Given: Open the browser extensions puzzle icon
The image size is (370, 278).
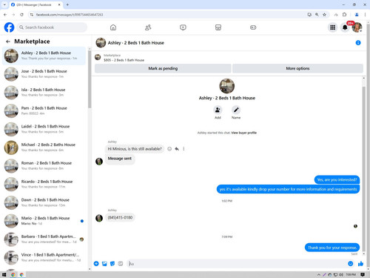Looking at the screenshot, I should coord(345,15).
